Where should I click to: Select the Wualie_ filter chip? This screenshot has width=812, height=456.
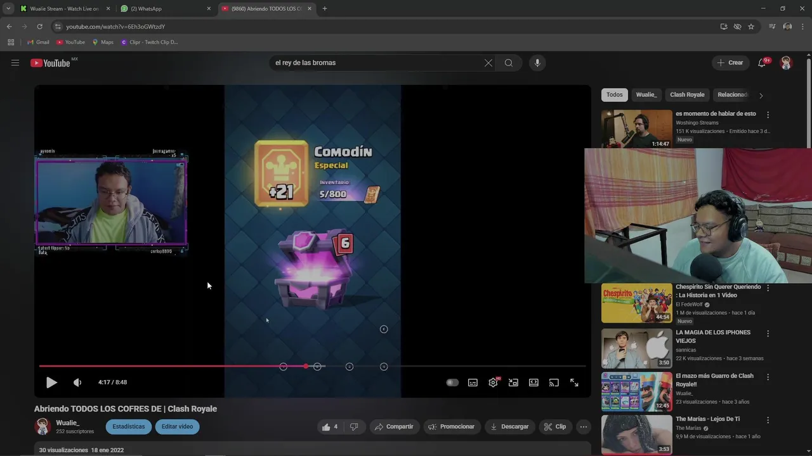pyautogui.click(x=646, y=94)
